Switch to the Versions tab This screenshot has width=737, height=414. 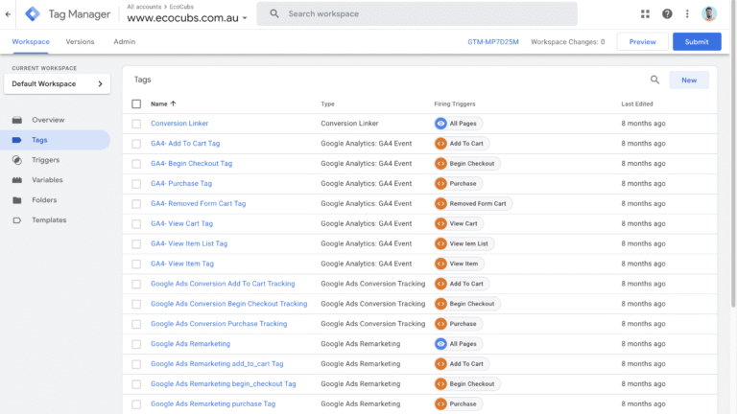pos(80,42)
